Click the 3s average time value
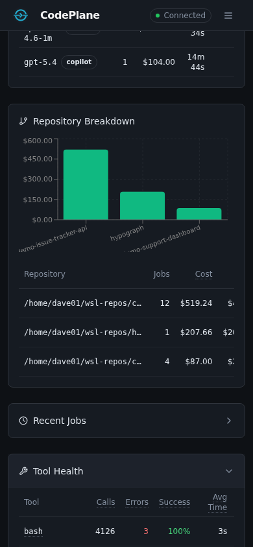The width and height of the screenshot is (253, 547). click(x=223, y=531)
